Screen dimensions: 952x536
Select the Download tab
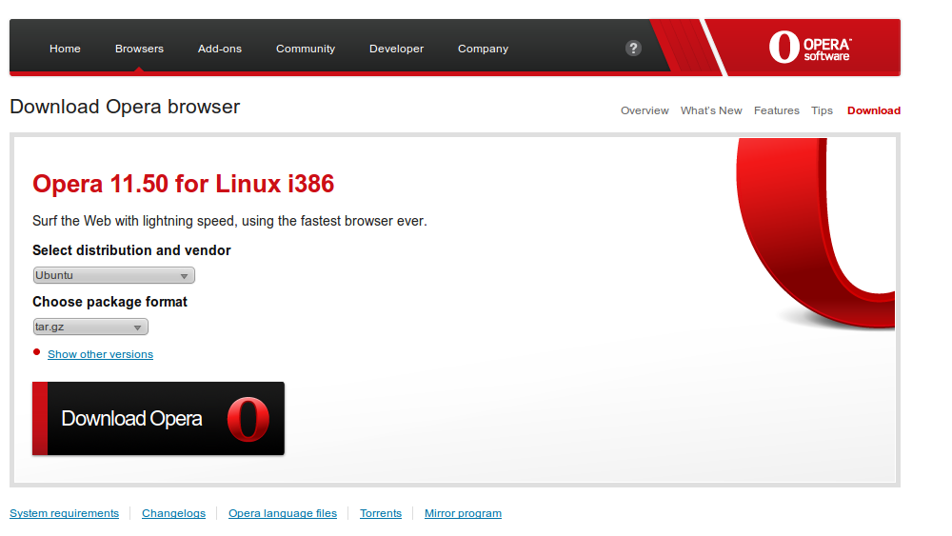point(874,110)
